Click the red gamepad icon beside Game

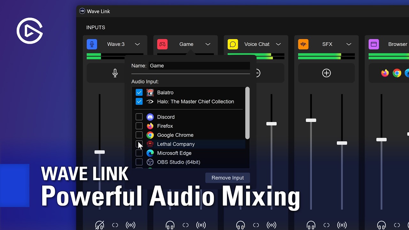pos(162,44)
